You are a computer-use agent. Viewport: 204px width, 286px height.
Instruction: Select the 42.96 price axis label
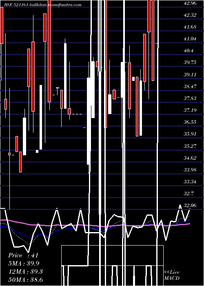pos(190,3)
